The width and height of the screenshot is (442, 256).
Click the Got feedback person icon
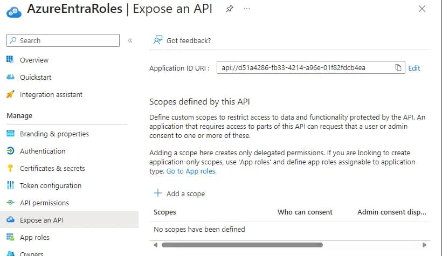coord(158,40)
